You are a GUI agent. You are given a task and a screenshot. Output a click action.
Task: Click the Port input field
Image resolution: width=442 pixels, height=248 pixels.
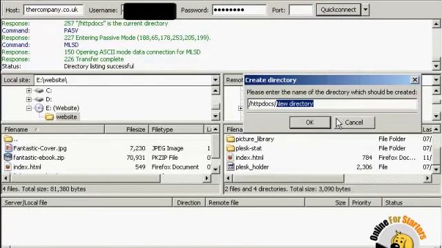pos(300,10)
